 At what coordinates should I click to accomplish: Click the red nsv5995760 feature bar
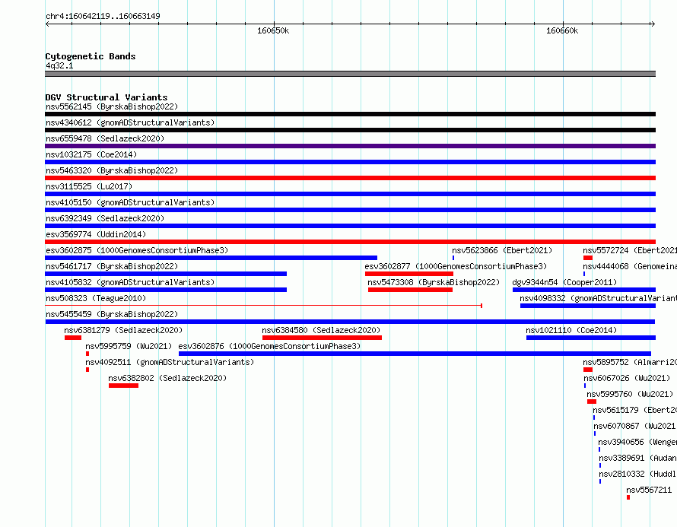point(592,402)
